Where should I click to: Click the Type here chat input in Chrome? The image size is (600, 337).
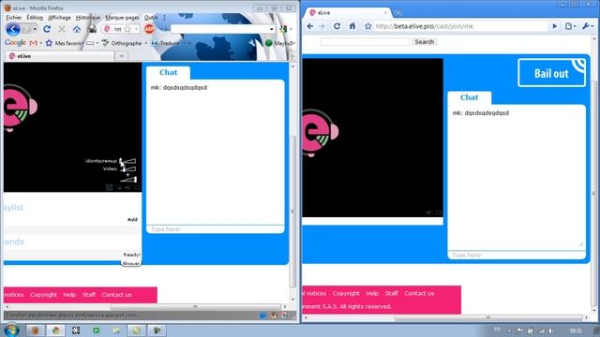517,255
